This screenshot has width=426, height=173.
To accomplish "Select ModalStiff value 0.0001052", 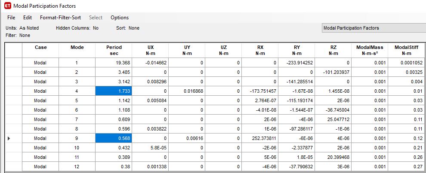I will (x=407, y=63).
